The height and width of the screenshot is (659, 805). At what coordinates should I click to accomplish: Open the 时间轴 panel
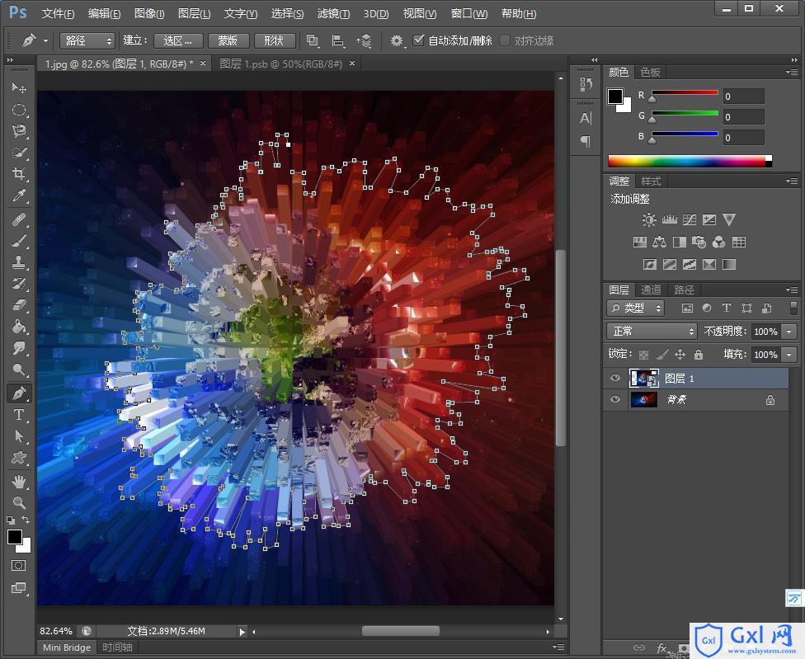point(118,647)
